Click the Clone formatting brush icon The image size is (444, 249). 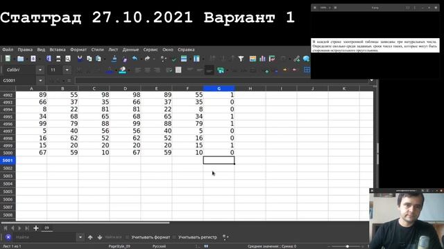114,58
